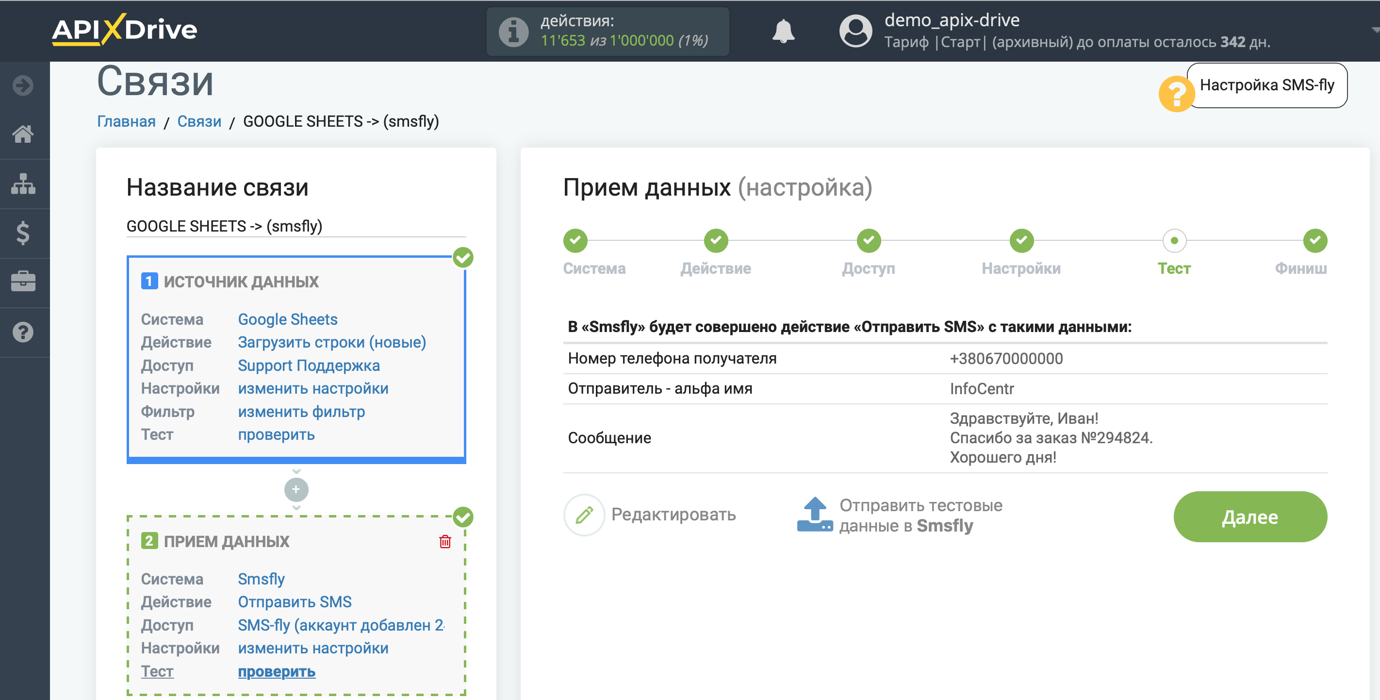Open the Связи breadcrumb link
This screenshot has height=700, width=1380.
point(199,122)
